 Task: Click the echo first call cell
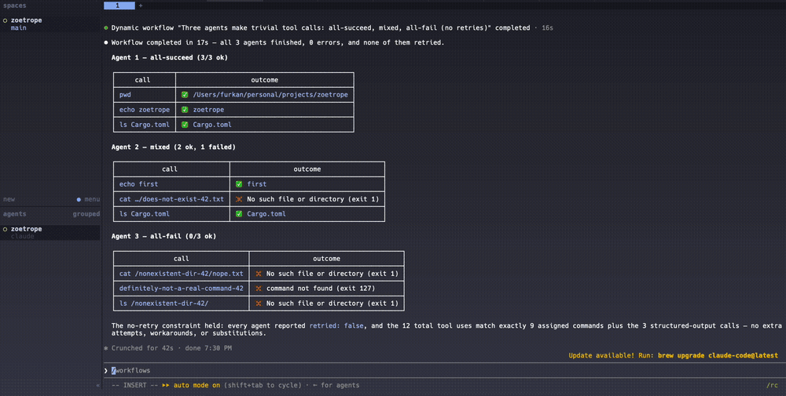[171, 184]
